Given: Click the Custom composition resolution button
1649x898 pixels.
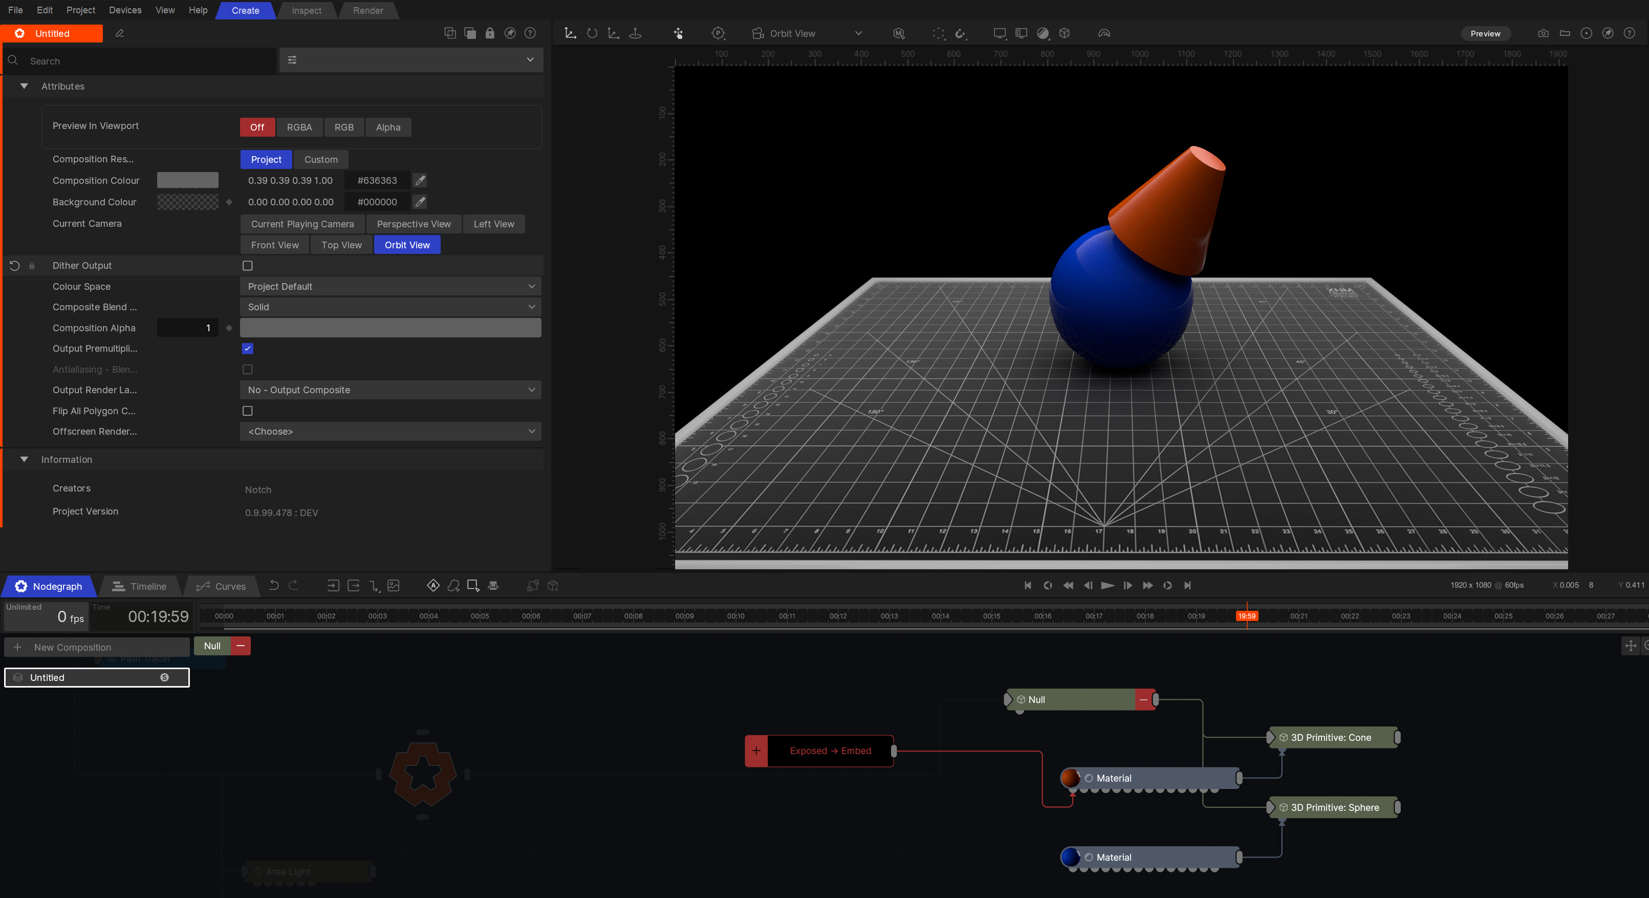Looking at the screenshot, I should (x=320, y=159).
